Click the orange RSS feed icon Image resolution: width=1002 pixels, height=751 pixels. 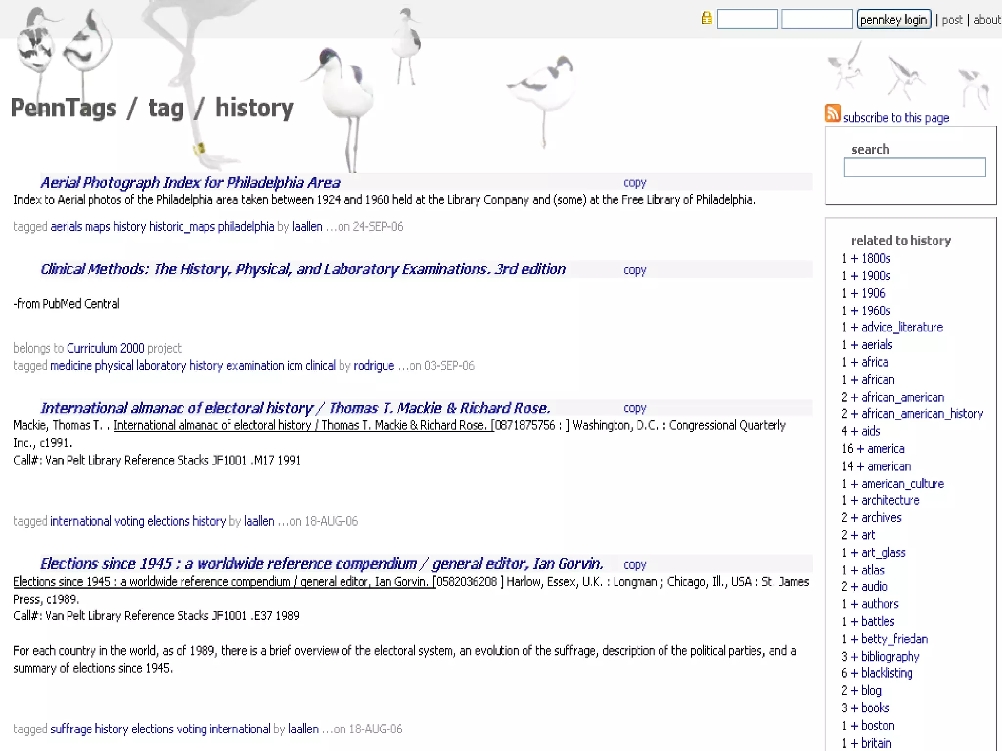[832, 113]
